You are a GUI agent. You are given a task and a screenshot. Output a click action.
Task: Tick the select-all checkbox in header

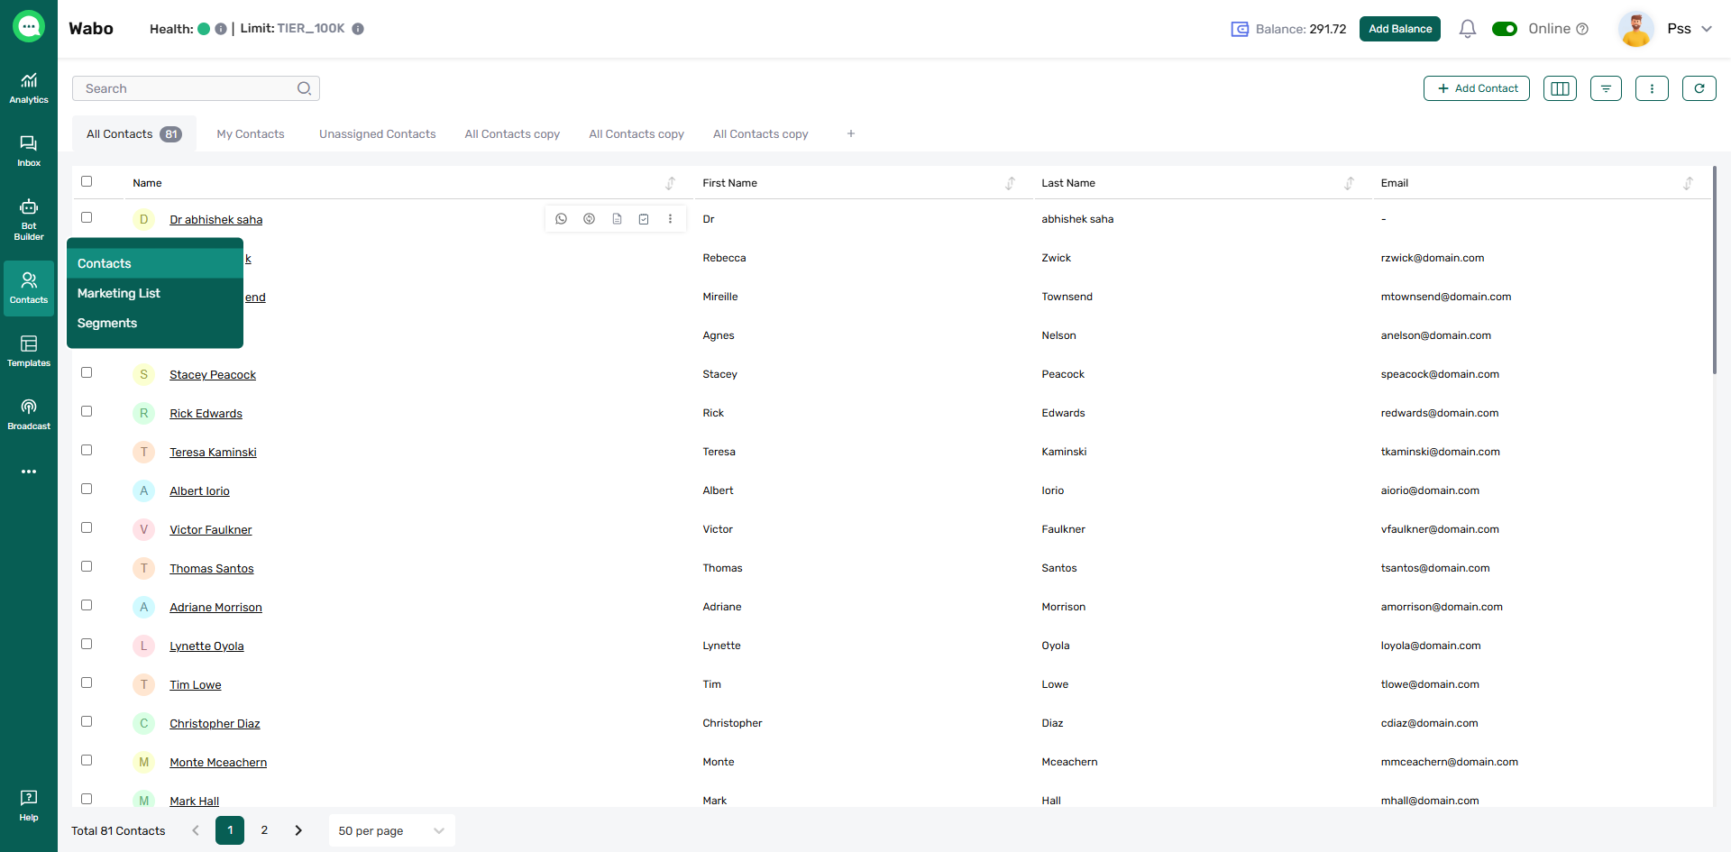(87, 181)
